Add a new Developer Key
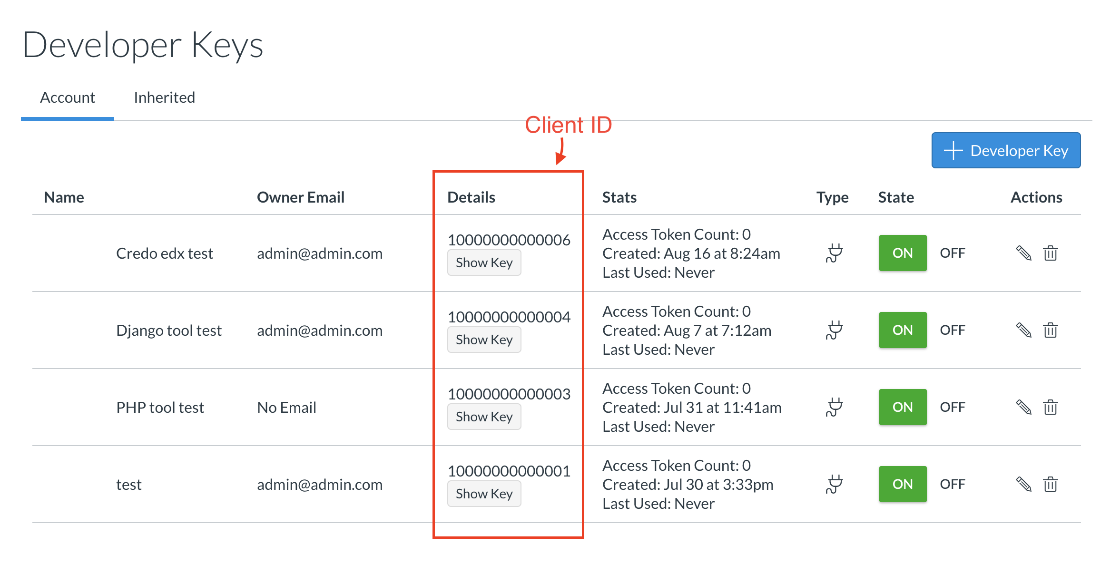Image resolution: width=1120 pixels, height=564 pixels. coord(1005,150)
